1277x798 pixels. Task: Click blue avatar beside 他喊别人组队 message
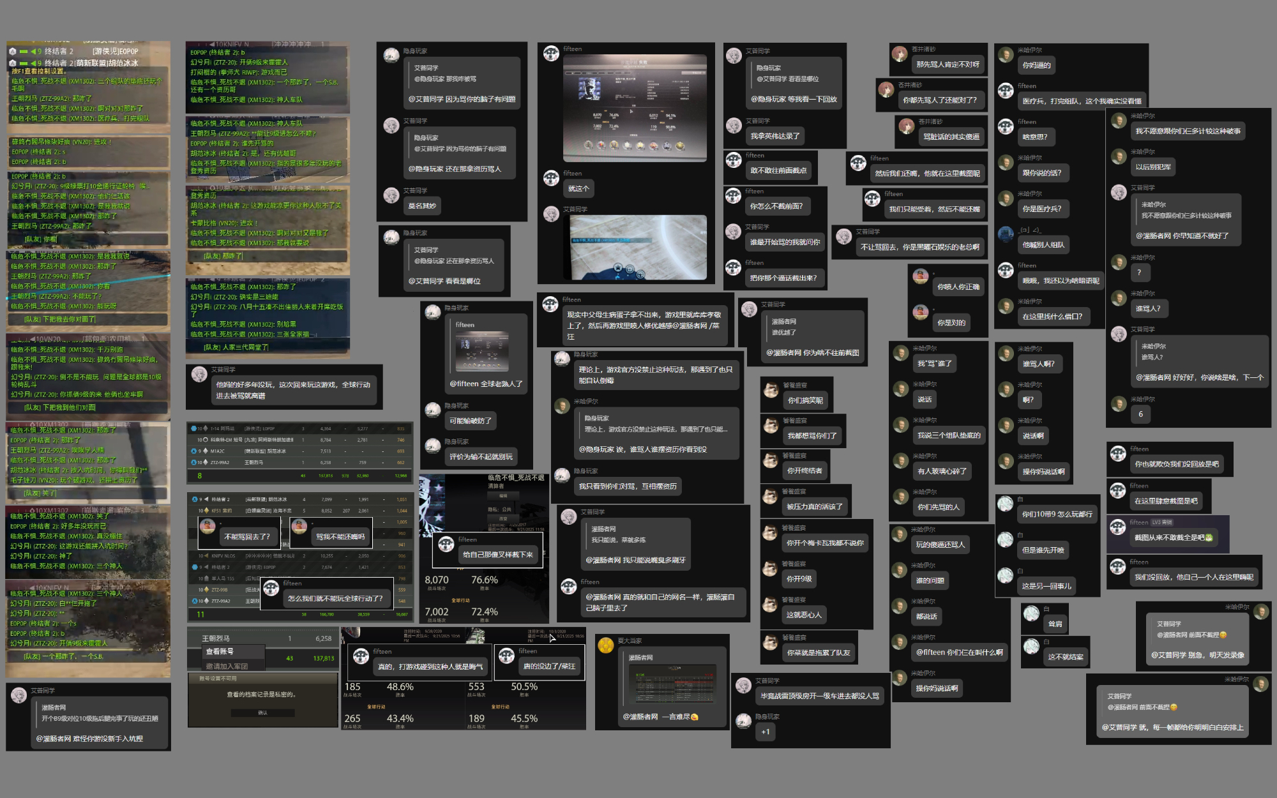click(x=1006, y=234)
